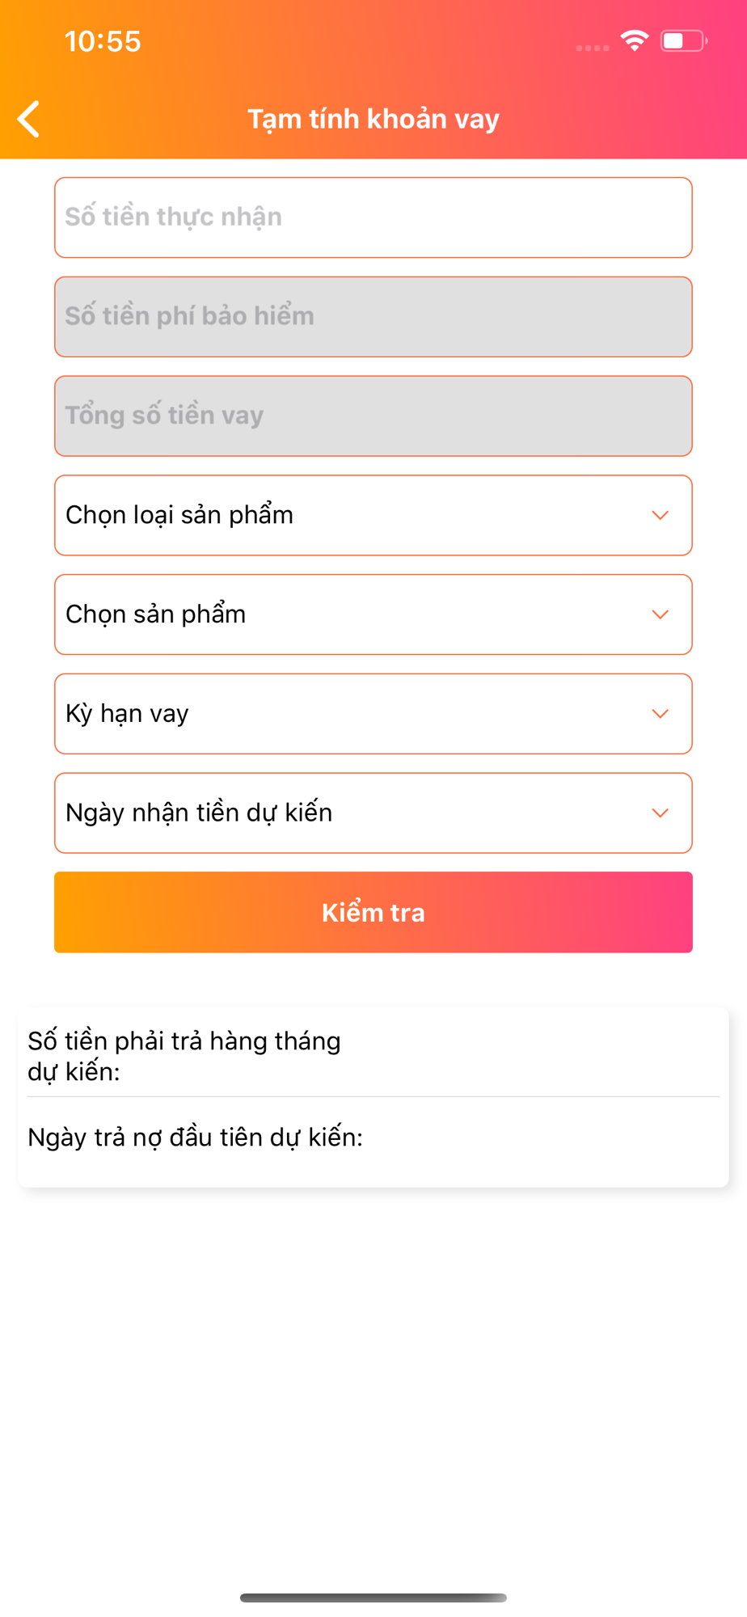Focus the Số tiền thực nhận field
This screenshot has height=1617, width=747.
point(373,217)
